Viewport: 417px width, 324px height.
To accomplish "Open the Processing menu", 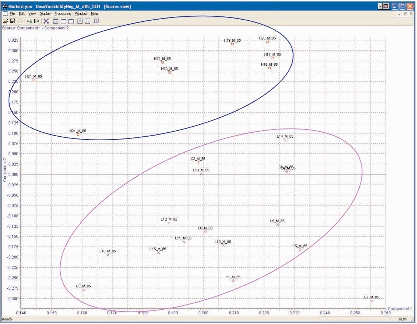I will coord(63,14).
